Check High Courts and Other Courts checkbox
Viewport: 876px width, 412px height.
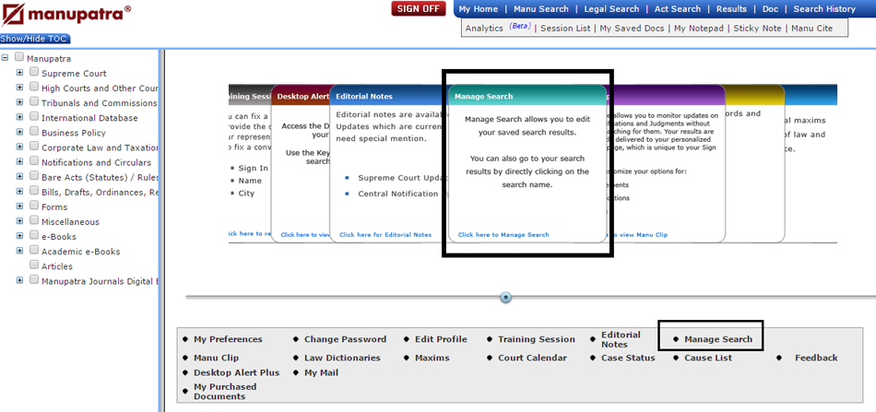[x=34, y=87]
